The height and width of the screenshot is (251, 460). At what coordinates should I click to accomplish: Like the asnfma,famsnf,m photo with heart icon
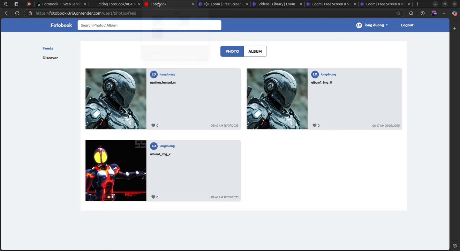[x=153, y=125]
